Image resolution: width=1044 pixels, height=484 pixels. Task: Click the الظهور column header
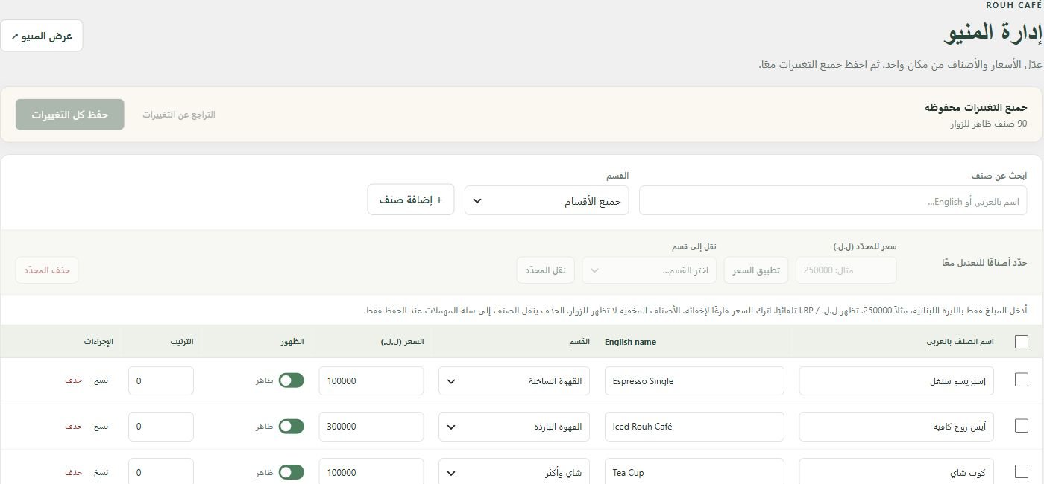[x=292, y=342]
